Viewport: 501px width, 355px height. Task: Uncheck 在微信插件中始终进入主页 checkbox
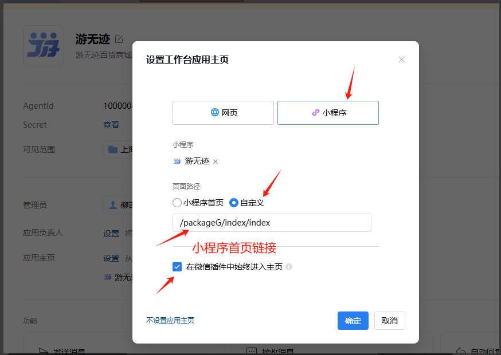[x=177, y=267]
